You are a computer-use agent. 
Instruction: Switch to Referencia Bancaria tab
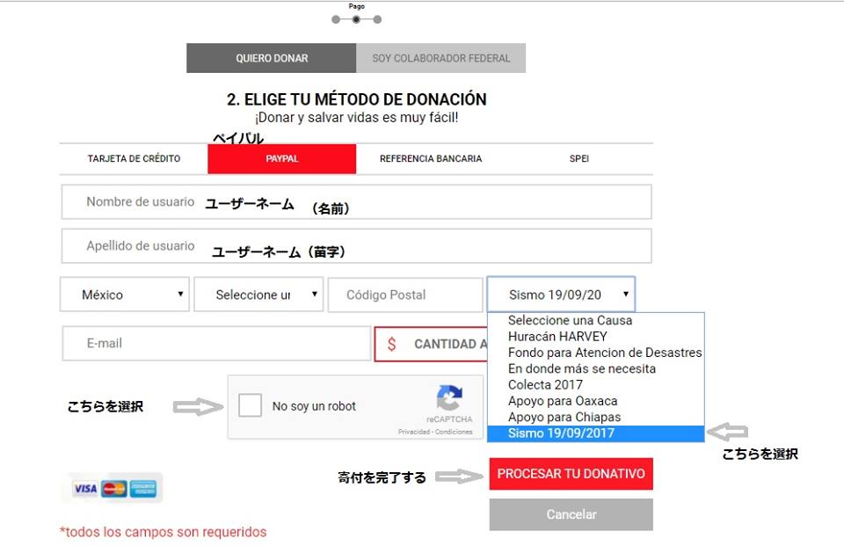click(x=431, y=159)
